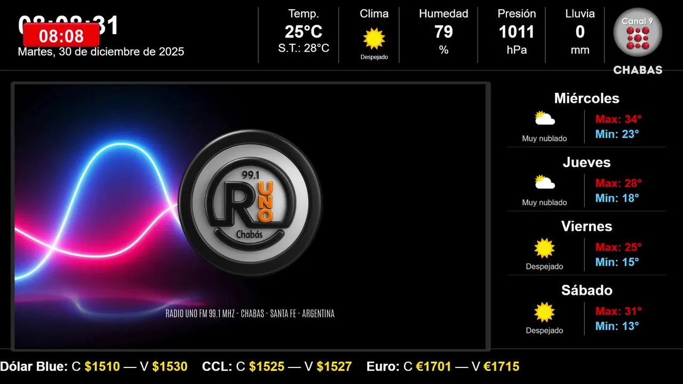Click the sun icon under Clima
The height and width of the screenshot is (384, 683).
[374, 38]
